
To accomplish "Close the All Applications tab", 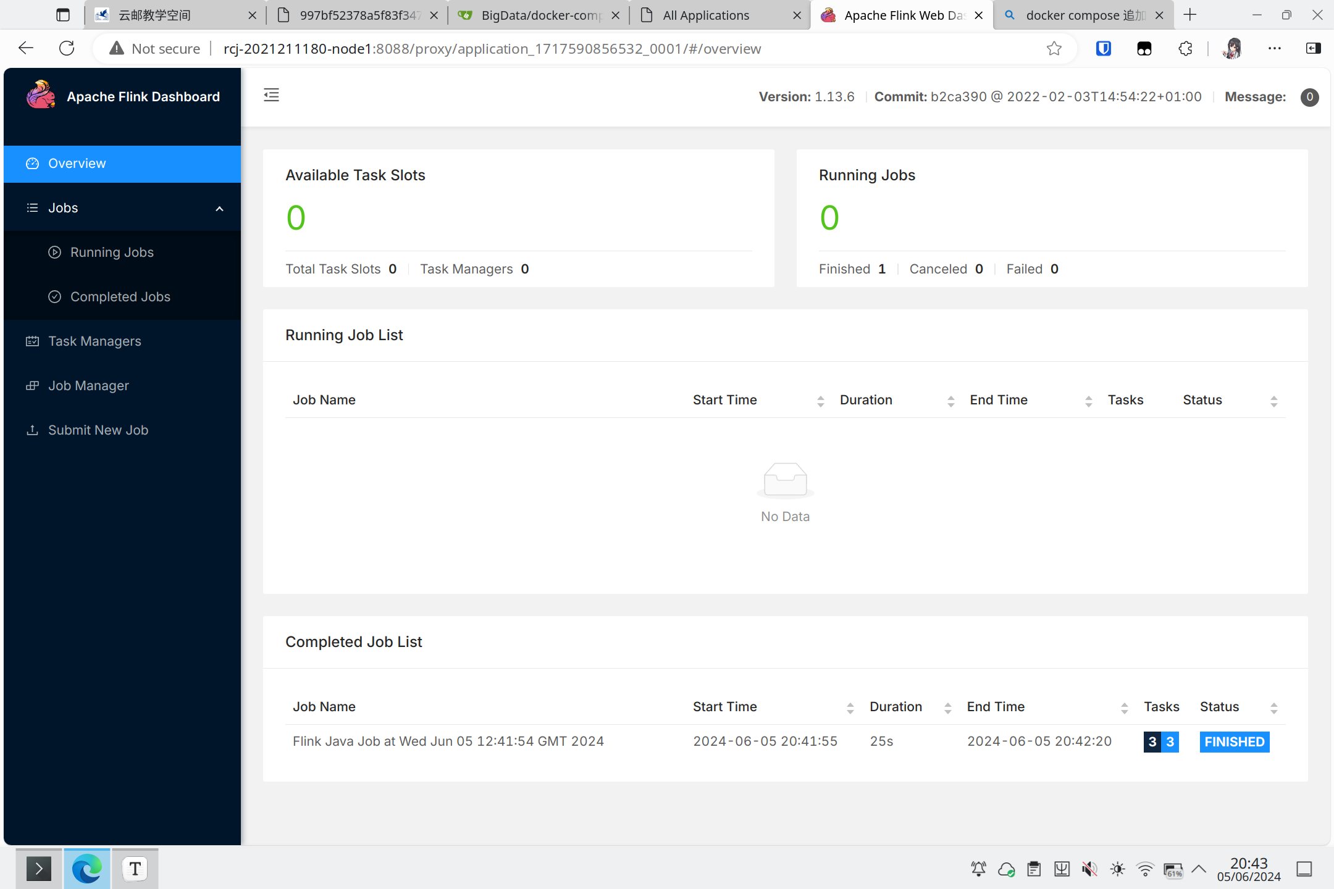I will click(x=797, y=15).
